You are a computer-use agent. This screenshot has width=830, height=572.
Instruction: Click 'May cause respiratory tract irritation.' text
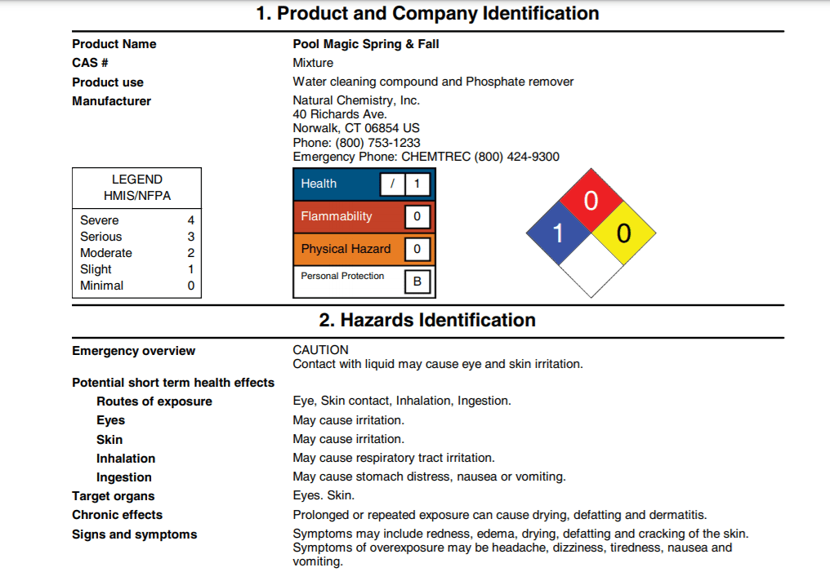[394, 458]
